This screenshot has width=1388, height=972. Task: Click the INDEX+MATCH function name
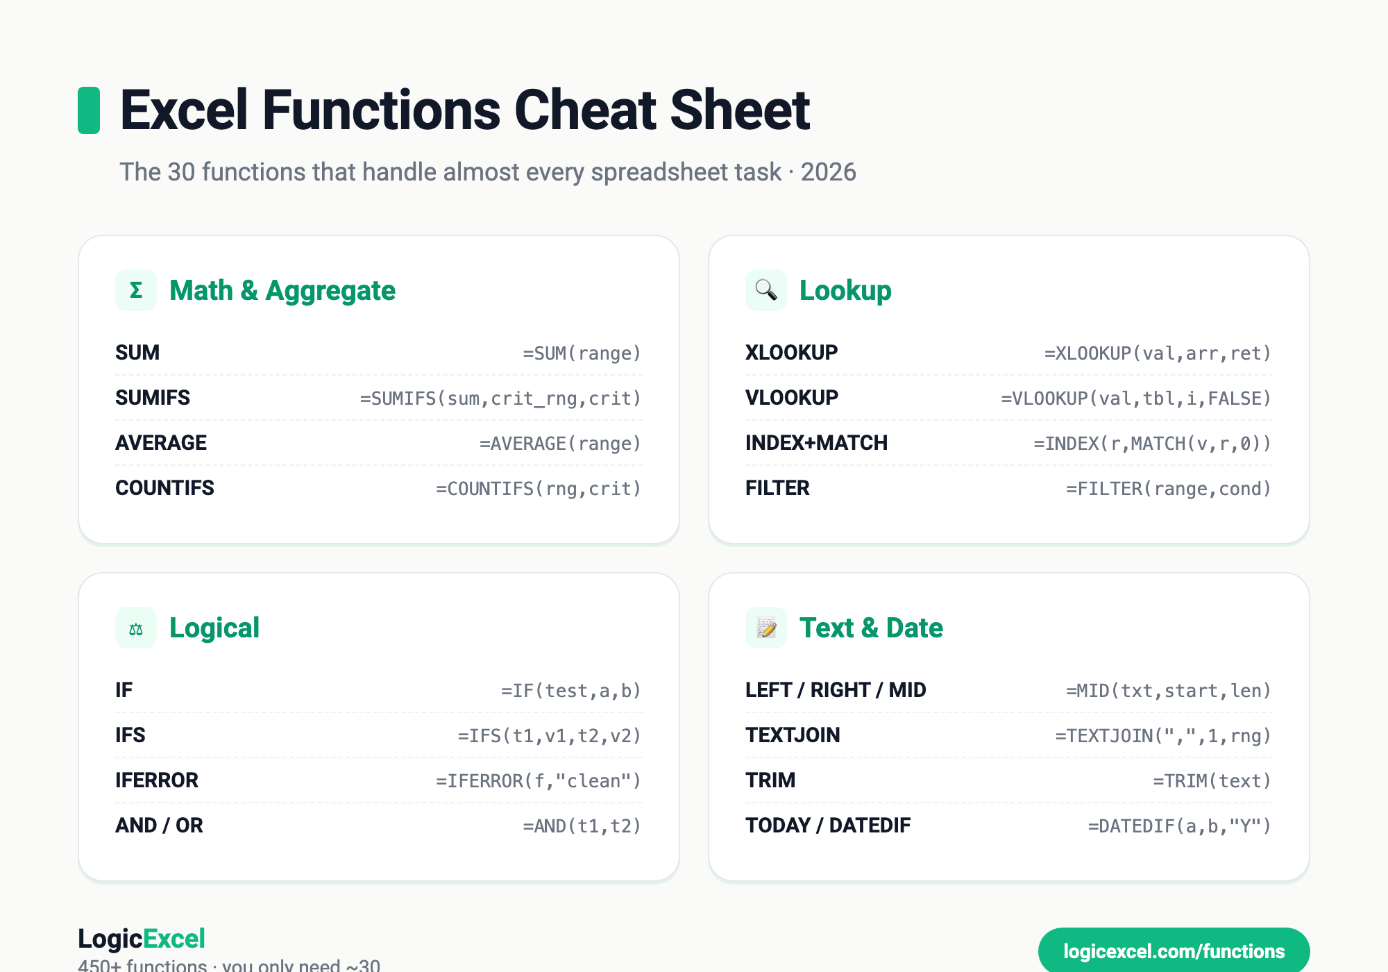click(x=817, y=443)
